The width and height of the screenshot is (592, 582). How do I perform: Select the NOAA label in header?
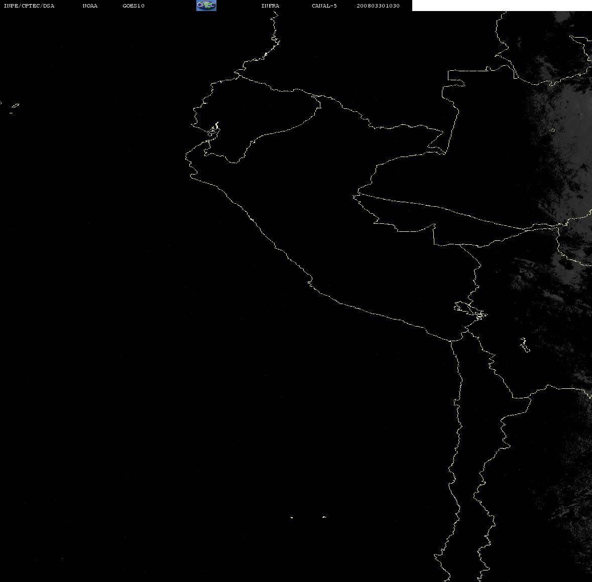click(90, 6)
